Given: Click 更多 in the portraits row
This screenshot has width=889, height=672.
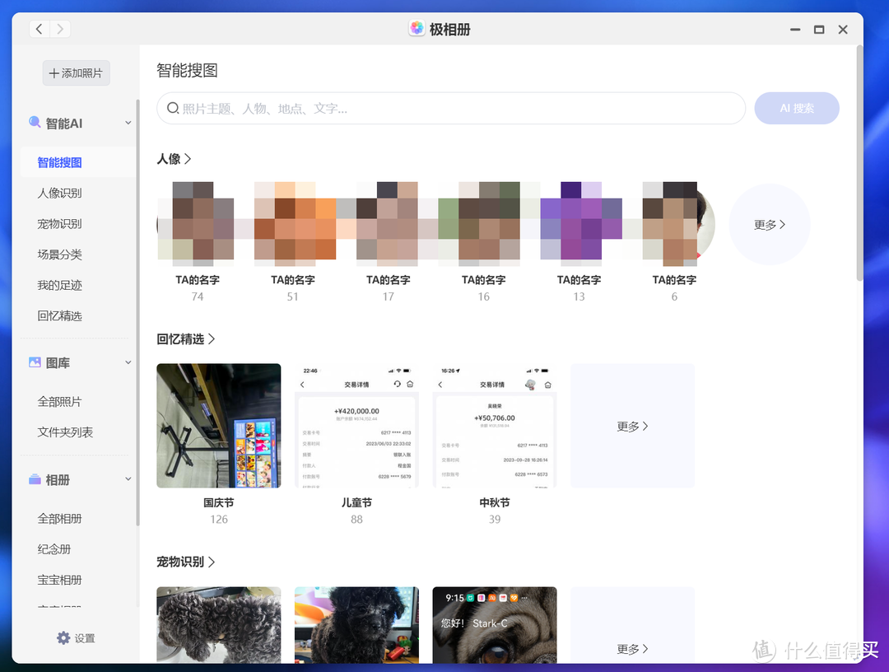Looking at the screenshot, I should 770,225.
